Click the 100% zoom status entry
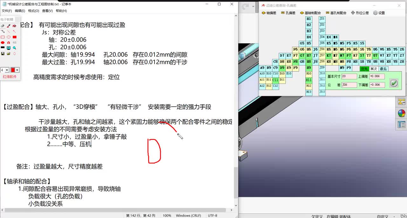 point(167,215)
